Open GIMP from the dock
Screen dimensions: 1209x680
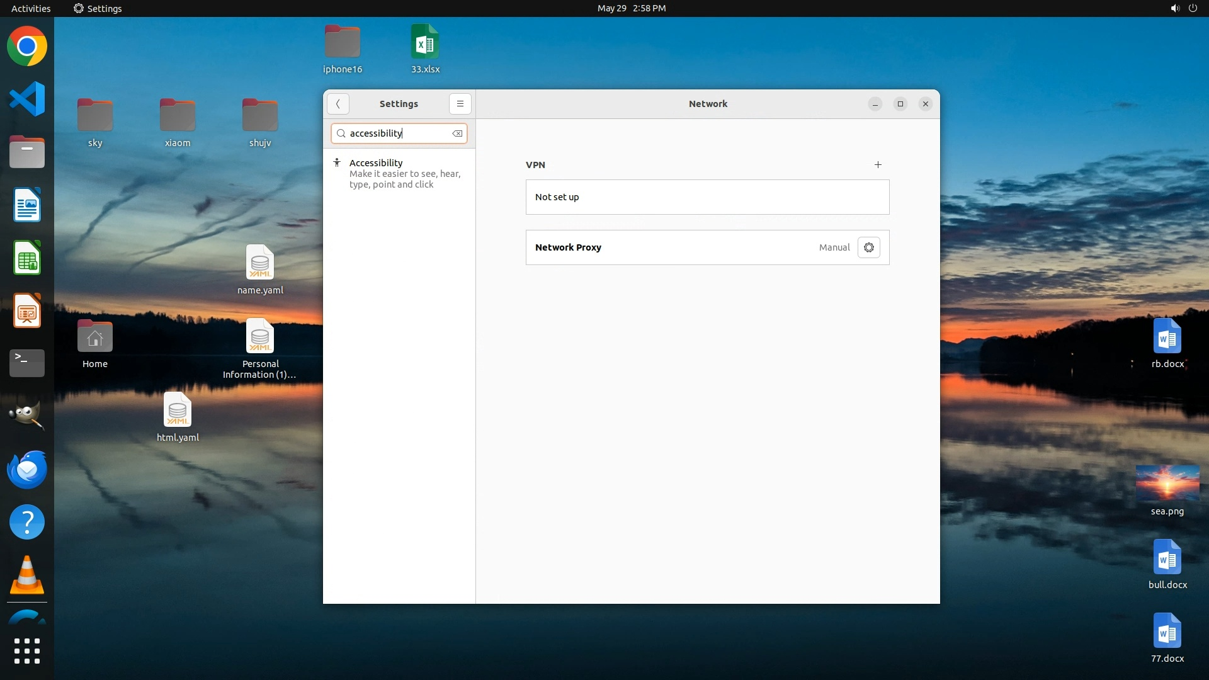[x=27, y=416]
